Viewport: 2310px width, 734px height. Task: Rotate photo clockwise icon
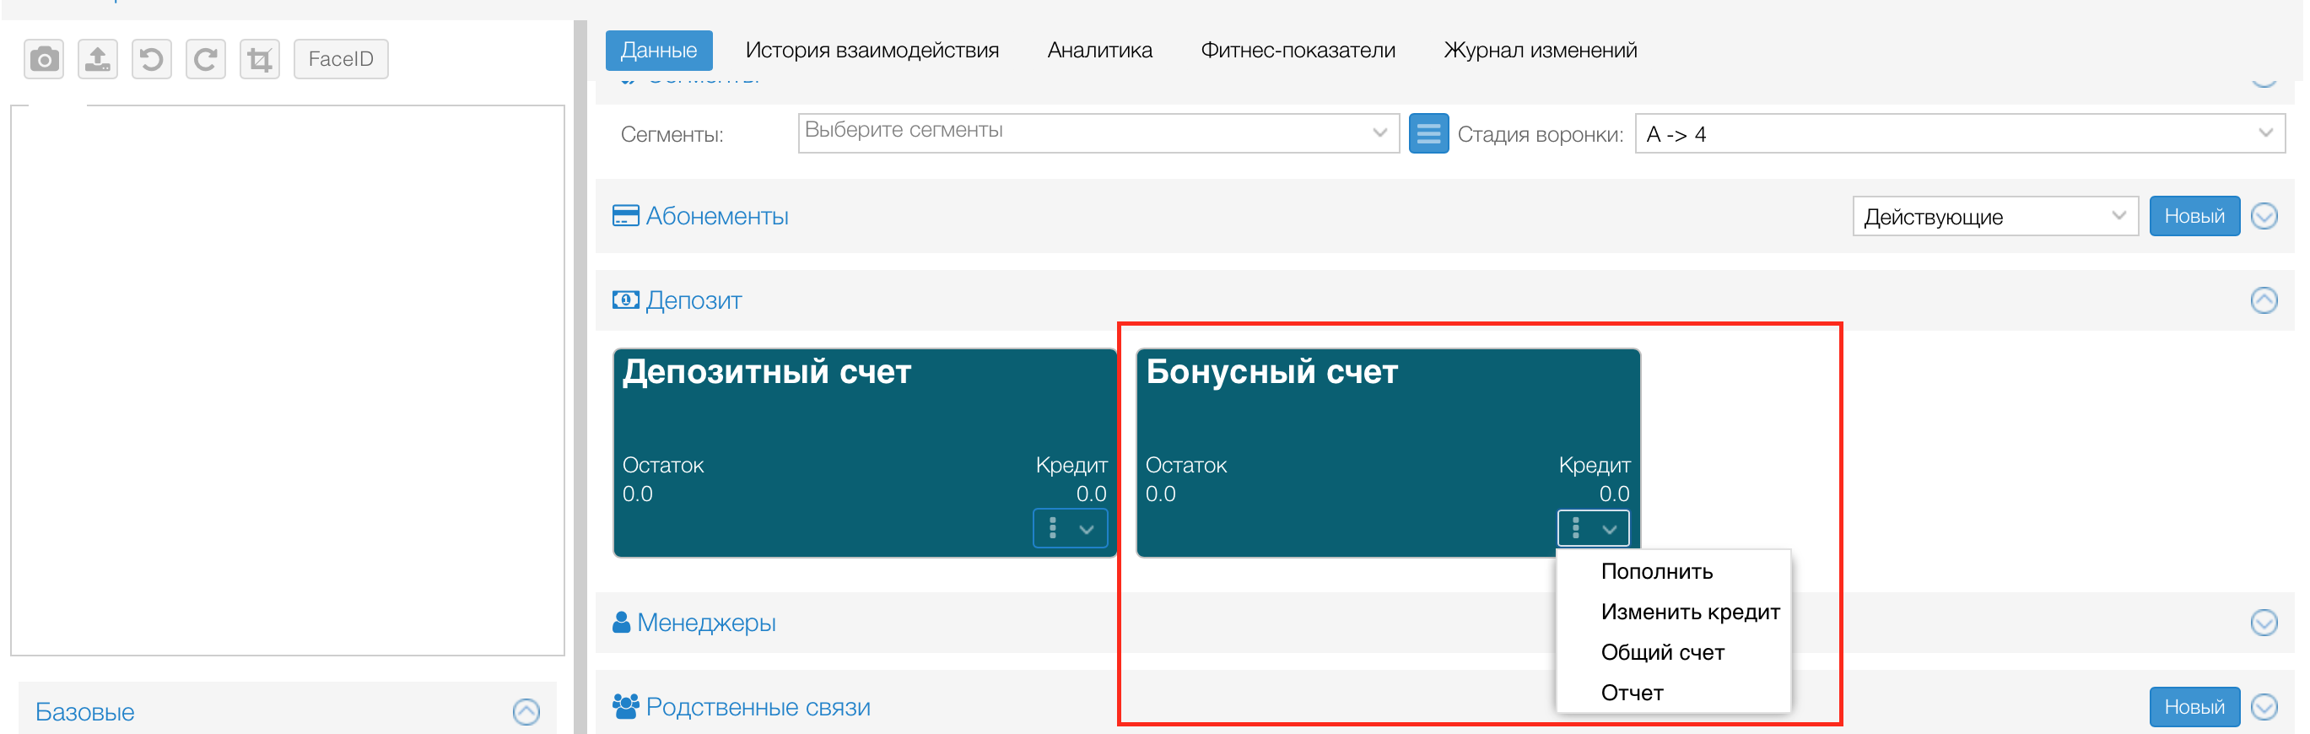coord(205,60)
